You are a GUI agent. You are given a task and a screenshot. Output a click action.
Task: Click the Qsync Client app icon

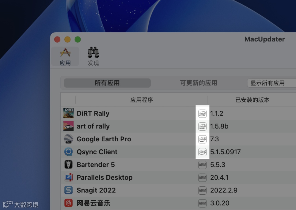point(68,152)
